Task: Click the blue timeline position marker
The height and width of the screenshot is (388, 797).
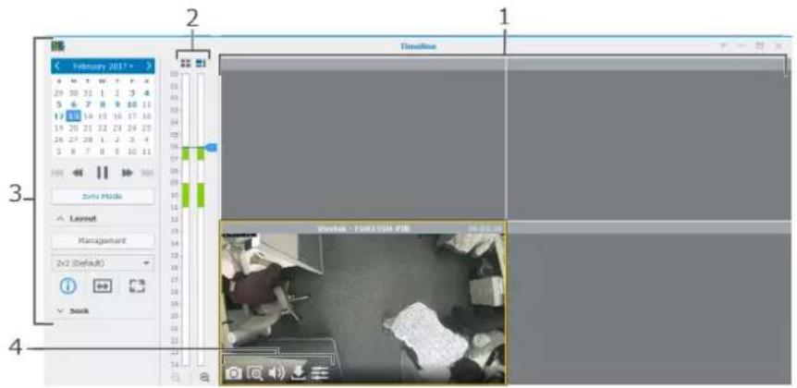Action: (212, 147)
